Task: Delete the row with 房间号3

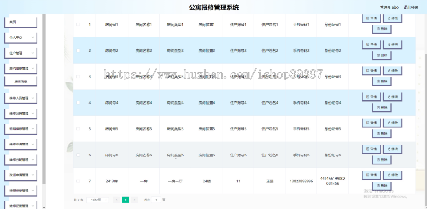Action: pyautogui.click(x=382, y=82)
